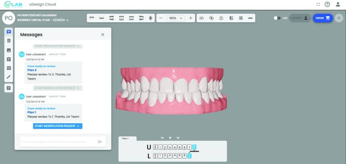
Task: Play the treatment animation
Action: [170, 138]
